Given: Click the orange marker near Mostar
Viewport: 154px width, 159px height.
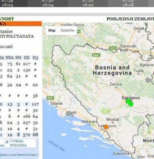Looking at the screenshot, I should click(106, 127).
